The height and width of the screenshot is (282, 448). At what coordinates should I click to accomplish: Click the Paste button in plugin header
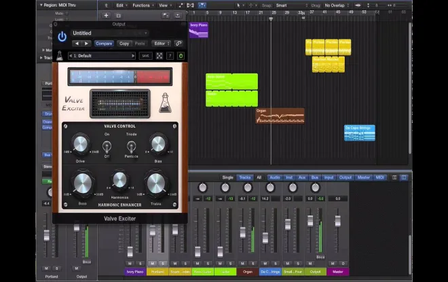coord(140,43)
